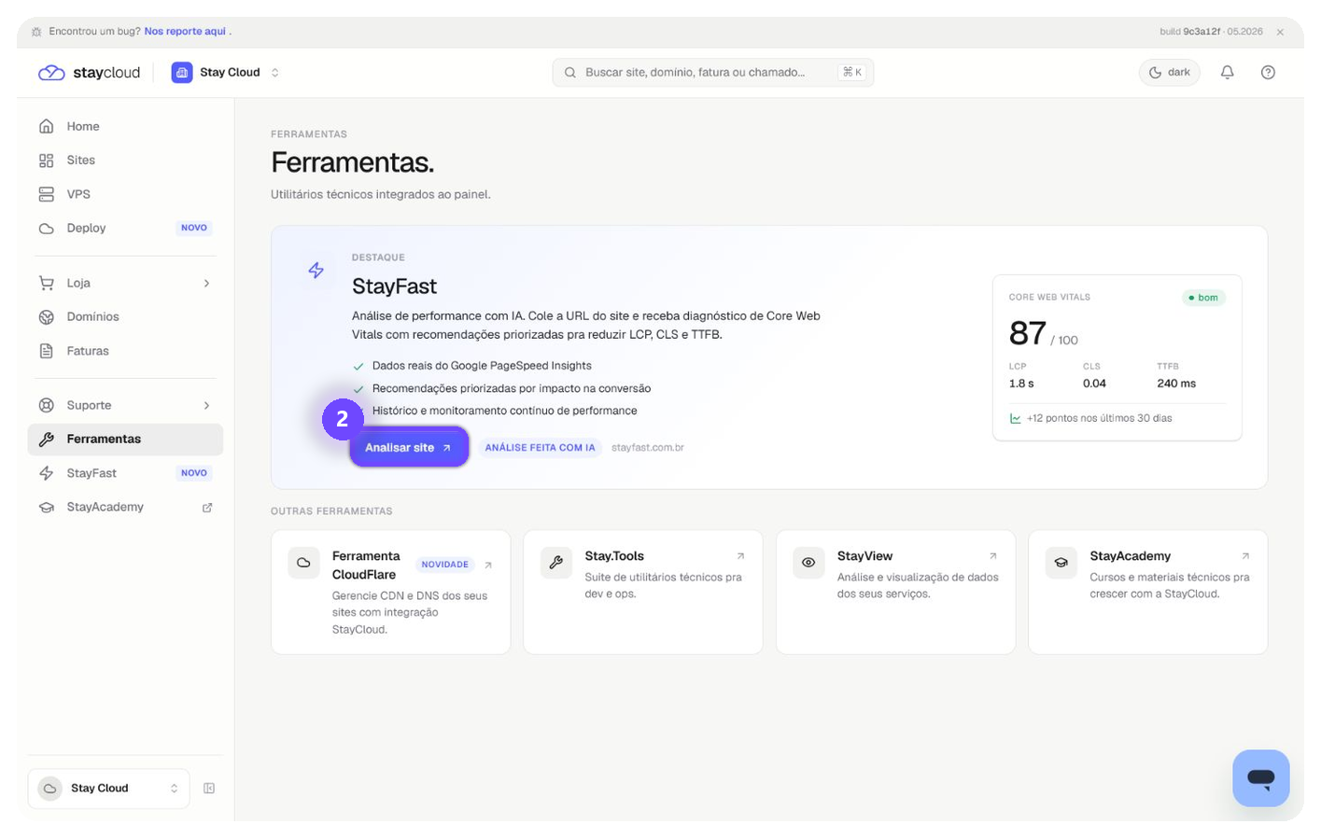Click the CloudFlare card cloud icon
Screen dimensions: 1321x838
(x=303, y=563)
